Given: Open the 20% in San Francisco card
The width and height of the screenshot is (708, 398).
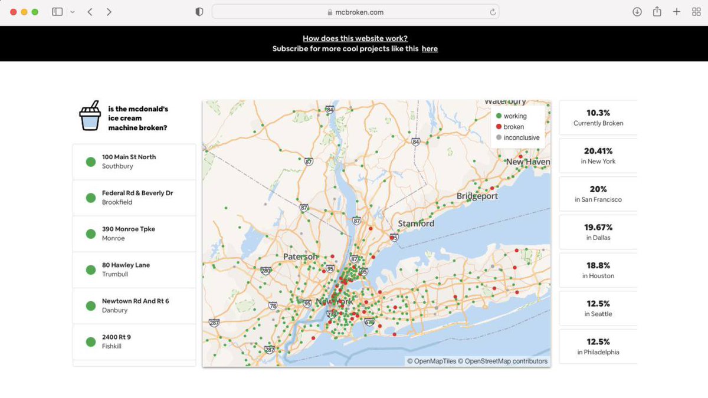Looking at the screenshot, I should pos(598,194).
